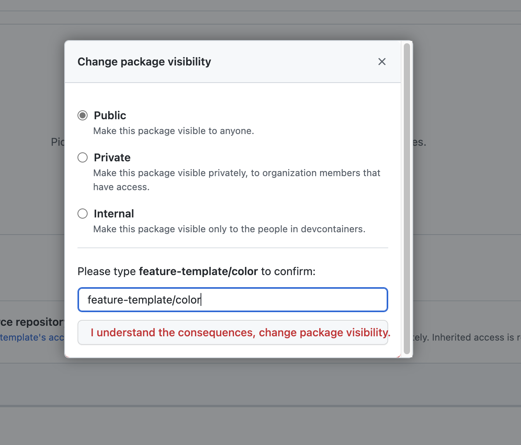
Task: Select the Private radio button
Action: point(83,157)
